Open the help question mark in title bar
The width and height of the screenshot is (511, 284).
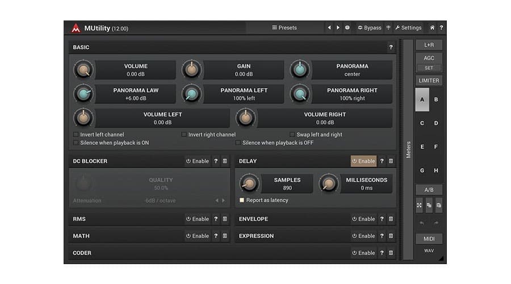[x=441, y=28]
